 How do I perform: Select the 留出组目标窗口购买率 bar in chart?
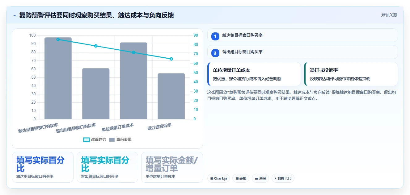pyautogui.click(x=96, y=94)
